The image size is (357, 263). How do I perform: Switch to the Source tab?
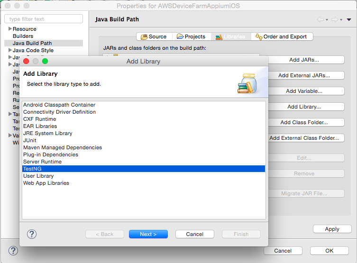click(154, 36)
